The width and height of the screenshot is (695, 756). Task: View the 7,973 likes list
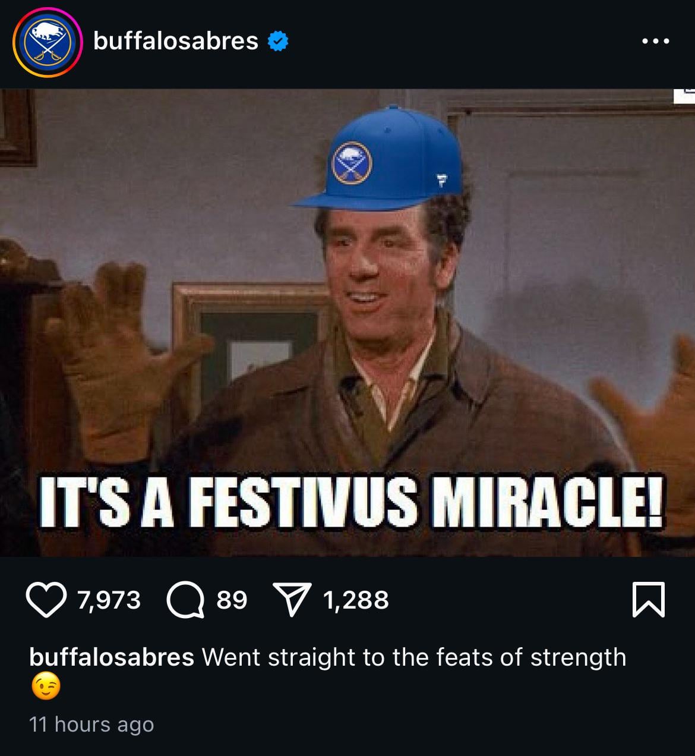(109, 600)
